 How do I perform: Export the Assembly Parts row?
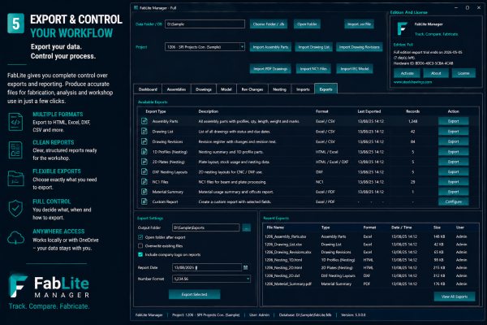click(x=453, y=121)
